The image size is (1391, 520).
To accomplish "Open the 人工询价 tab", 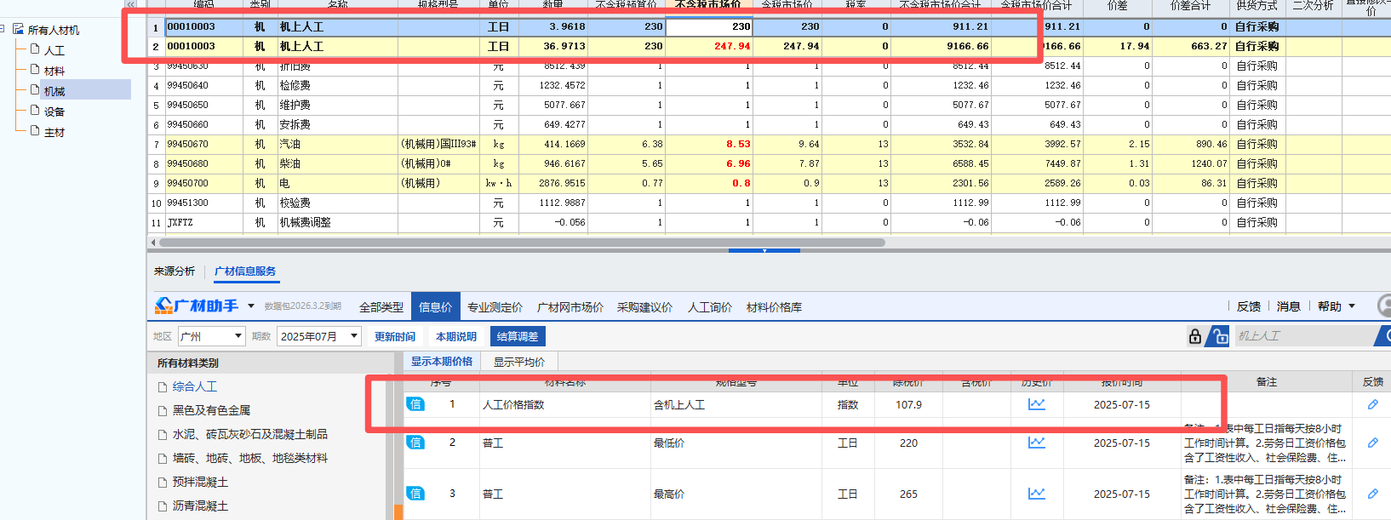I will pyautogui.click(x=710, y=307).
